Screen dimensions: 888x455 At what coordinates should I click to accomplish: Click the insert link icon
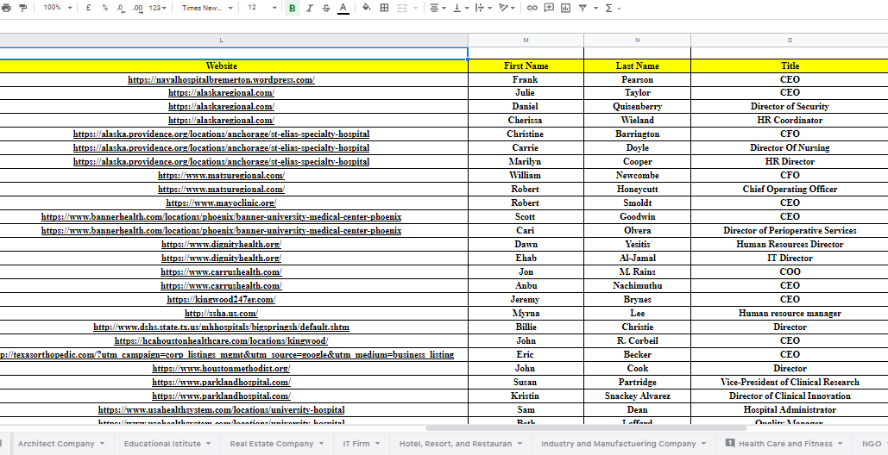pos(532,8)
